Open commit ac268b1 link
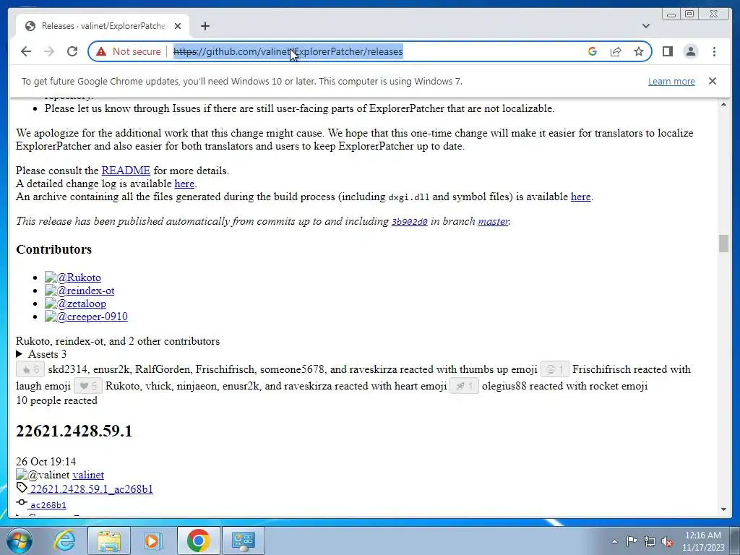 [x=48, y=505]
